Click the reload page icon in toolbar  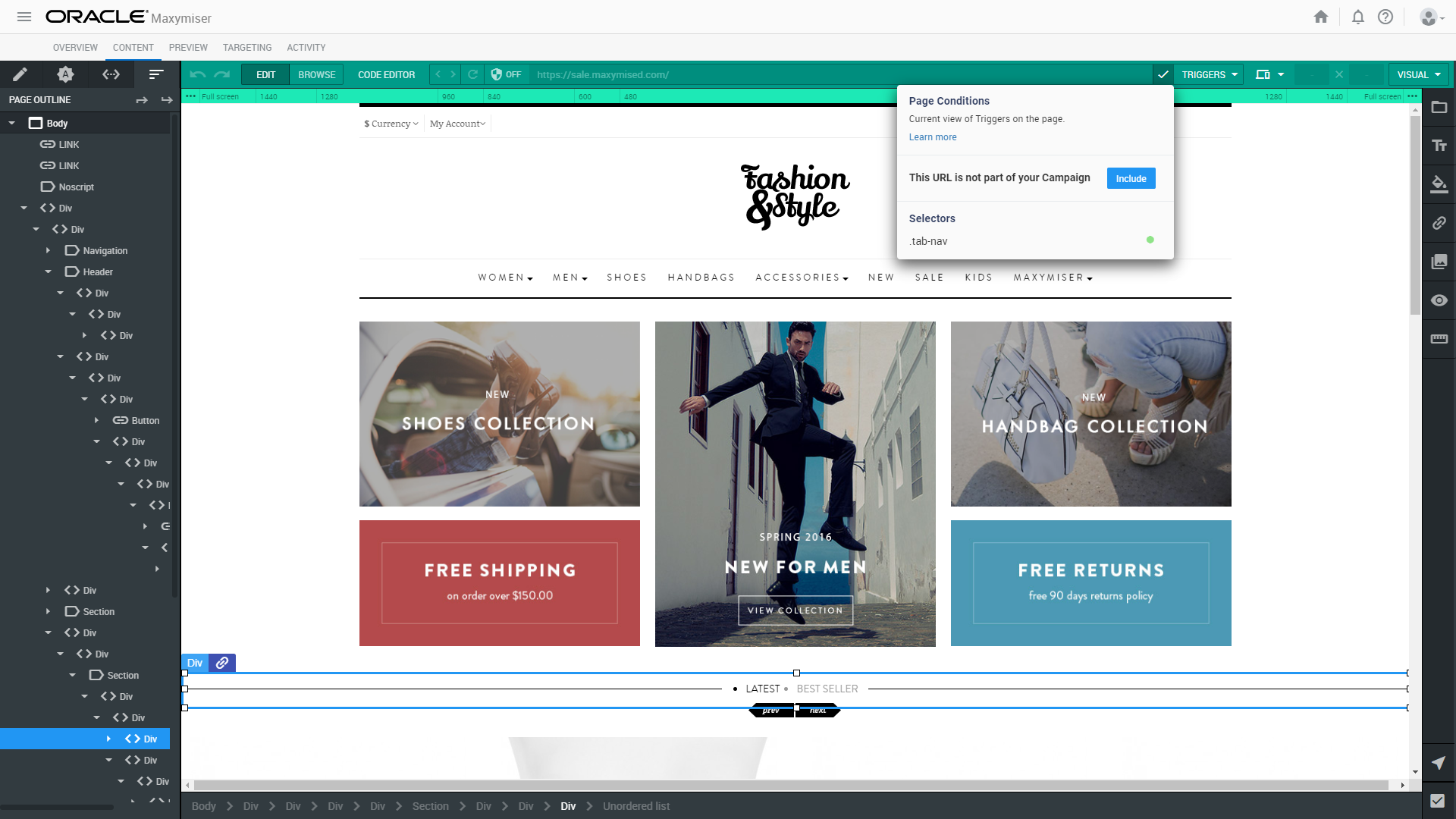click(472, 74)
